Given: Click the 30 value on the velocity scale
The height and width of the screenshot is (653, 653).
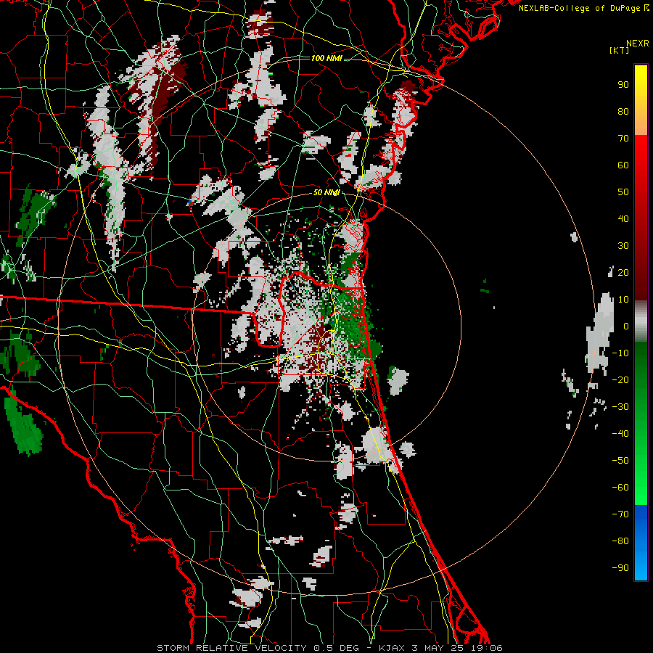Looking at the screenshot, I should click(623, 246).
